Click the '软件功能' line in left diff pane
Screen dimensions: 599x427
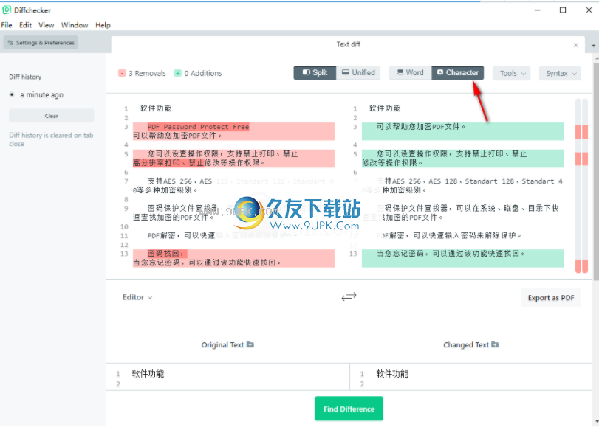coord(156,108)
